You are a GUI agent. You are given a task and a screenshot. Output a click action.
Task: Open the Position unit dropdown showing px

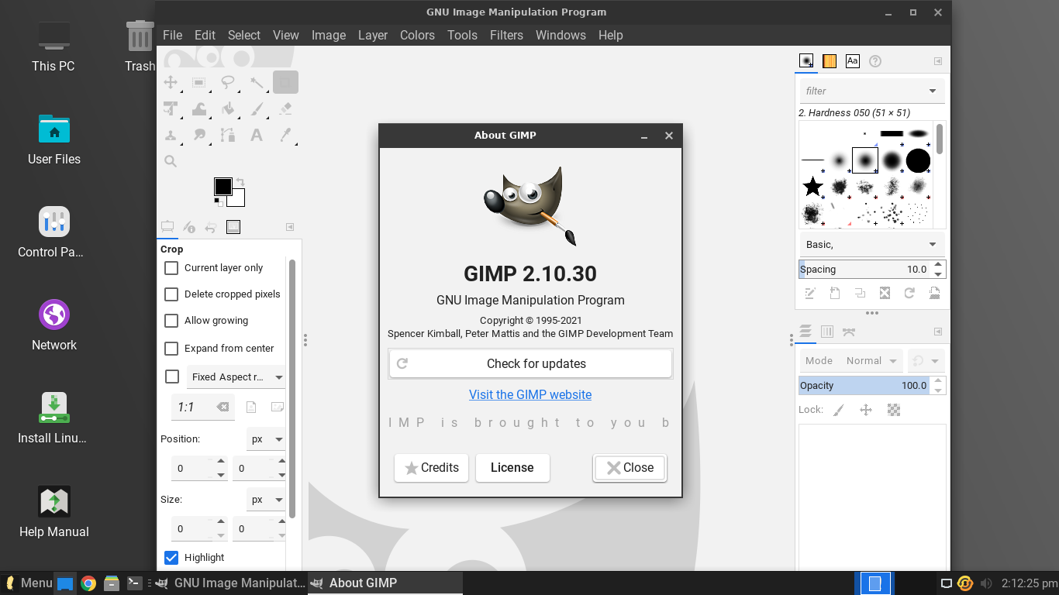tap(266, 439)
